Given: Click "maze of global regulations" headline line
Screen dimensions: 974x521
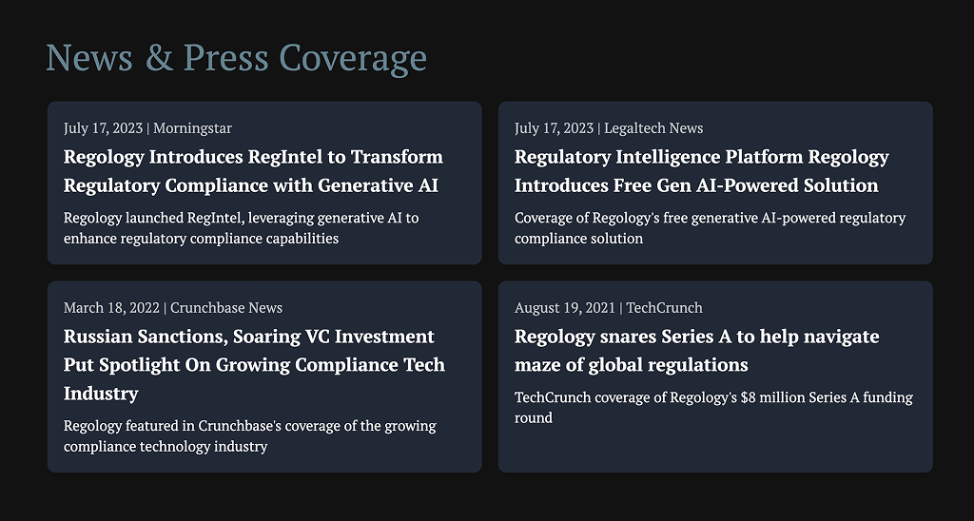Looking at the screenshot, I should point(632,364).
